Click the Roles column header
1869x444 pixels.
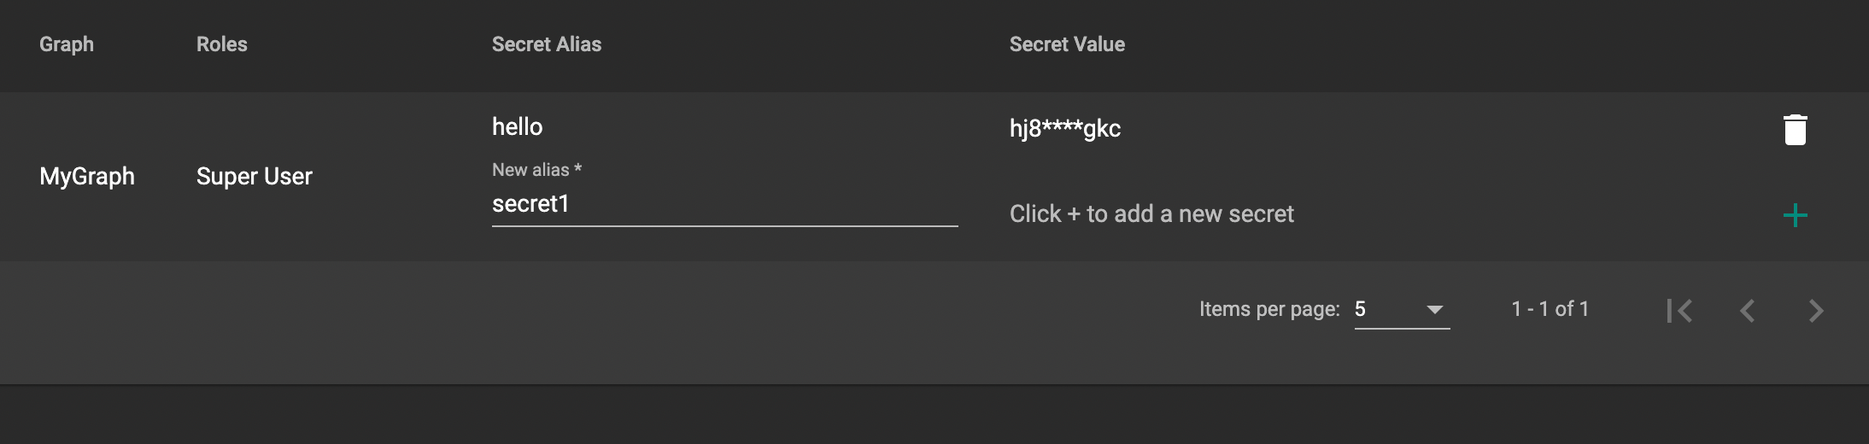(x=222, y=44)
